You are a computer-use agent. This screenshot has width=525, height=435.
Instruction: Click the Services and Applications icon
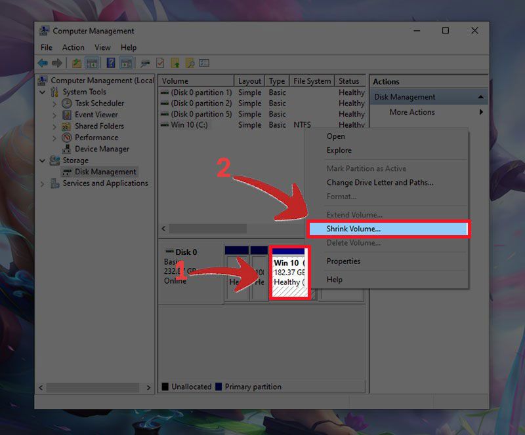pos(55,183)
